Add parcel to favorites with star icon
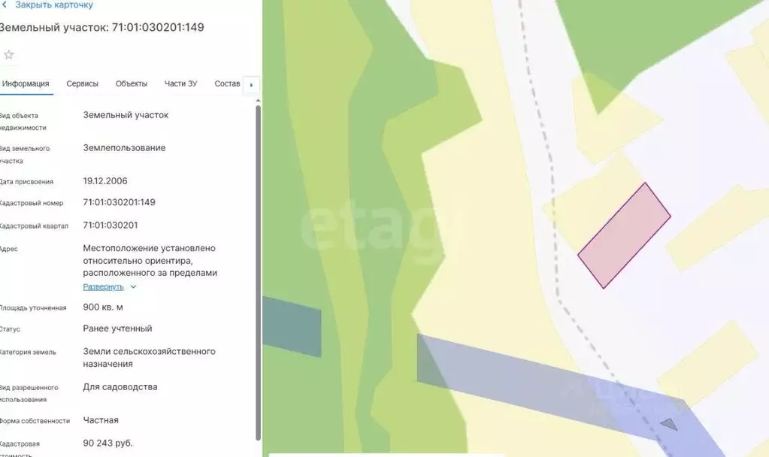769x457 pixels. [x=8, y=54]
